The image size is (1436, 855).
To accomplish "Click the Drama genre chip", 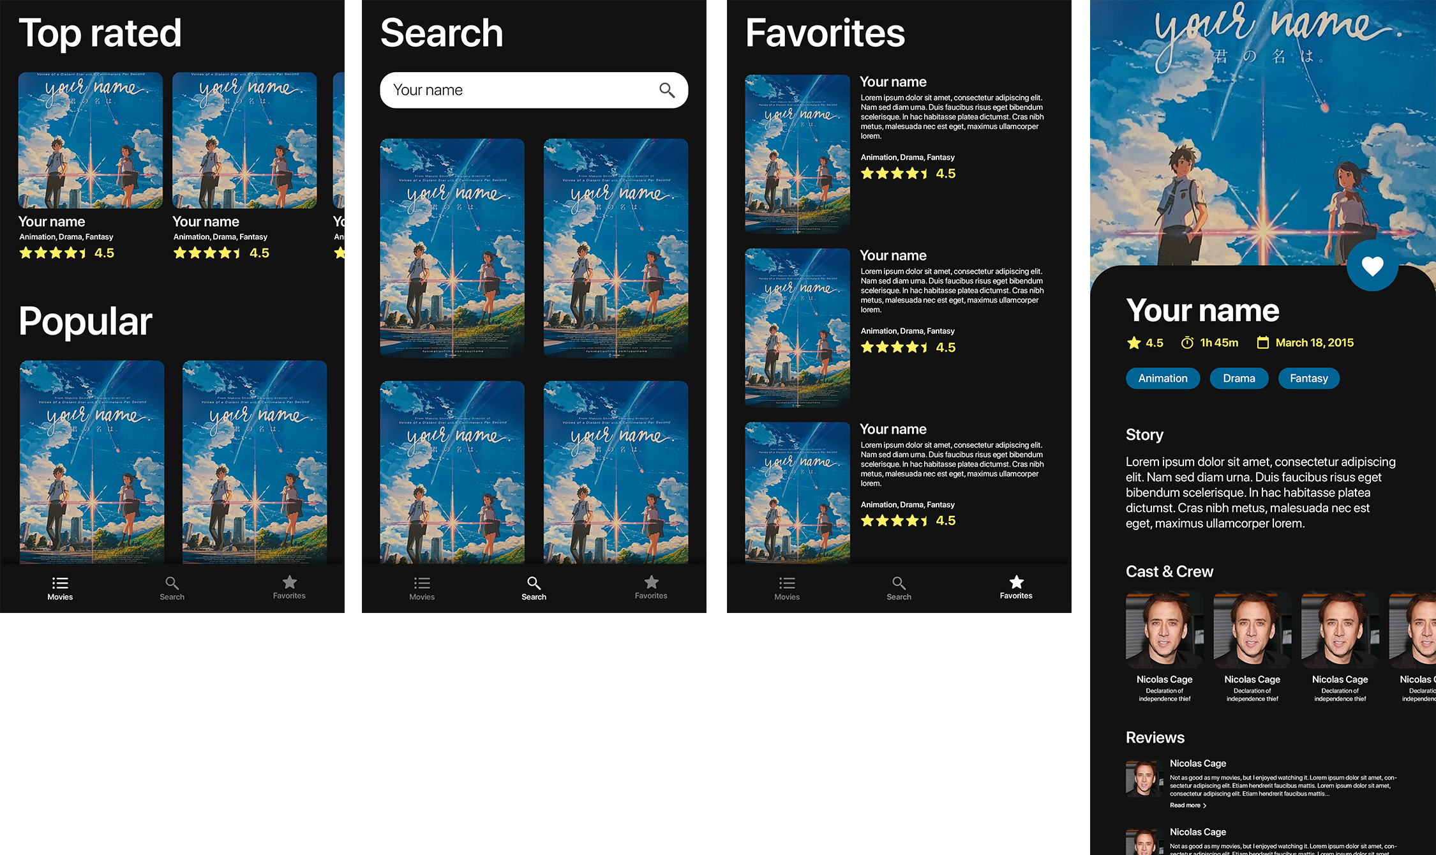I will click(x=1239, y=378).
